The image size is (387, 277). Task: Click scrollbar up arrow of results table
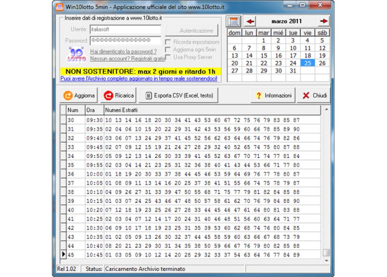[x=327, y=109]
